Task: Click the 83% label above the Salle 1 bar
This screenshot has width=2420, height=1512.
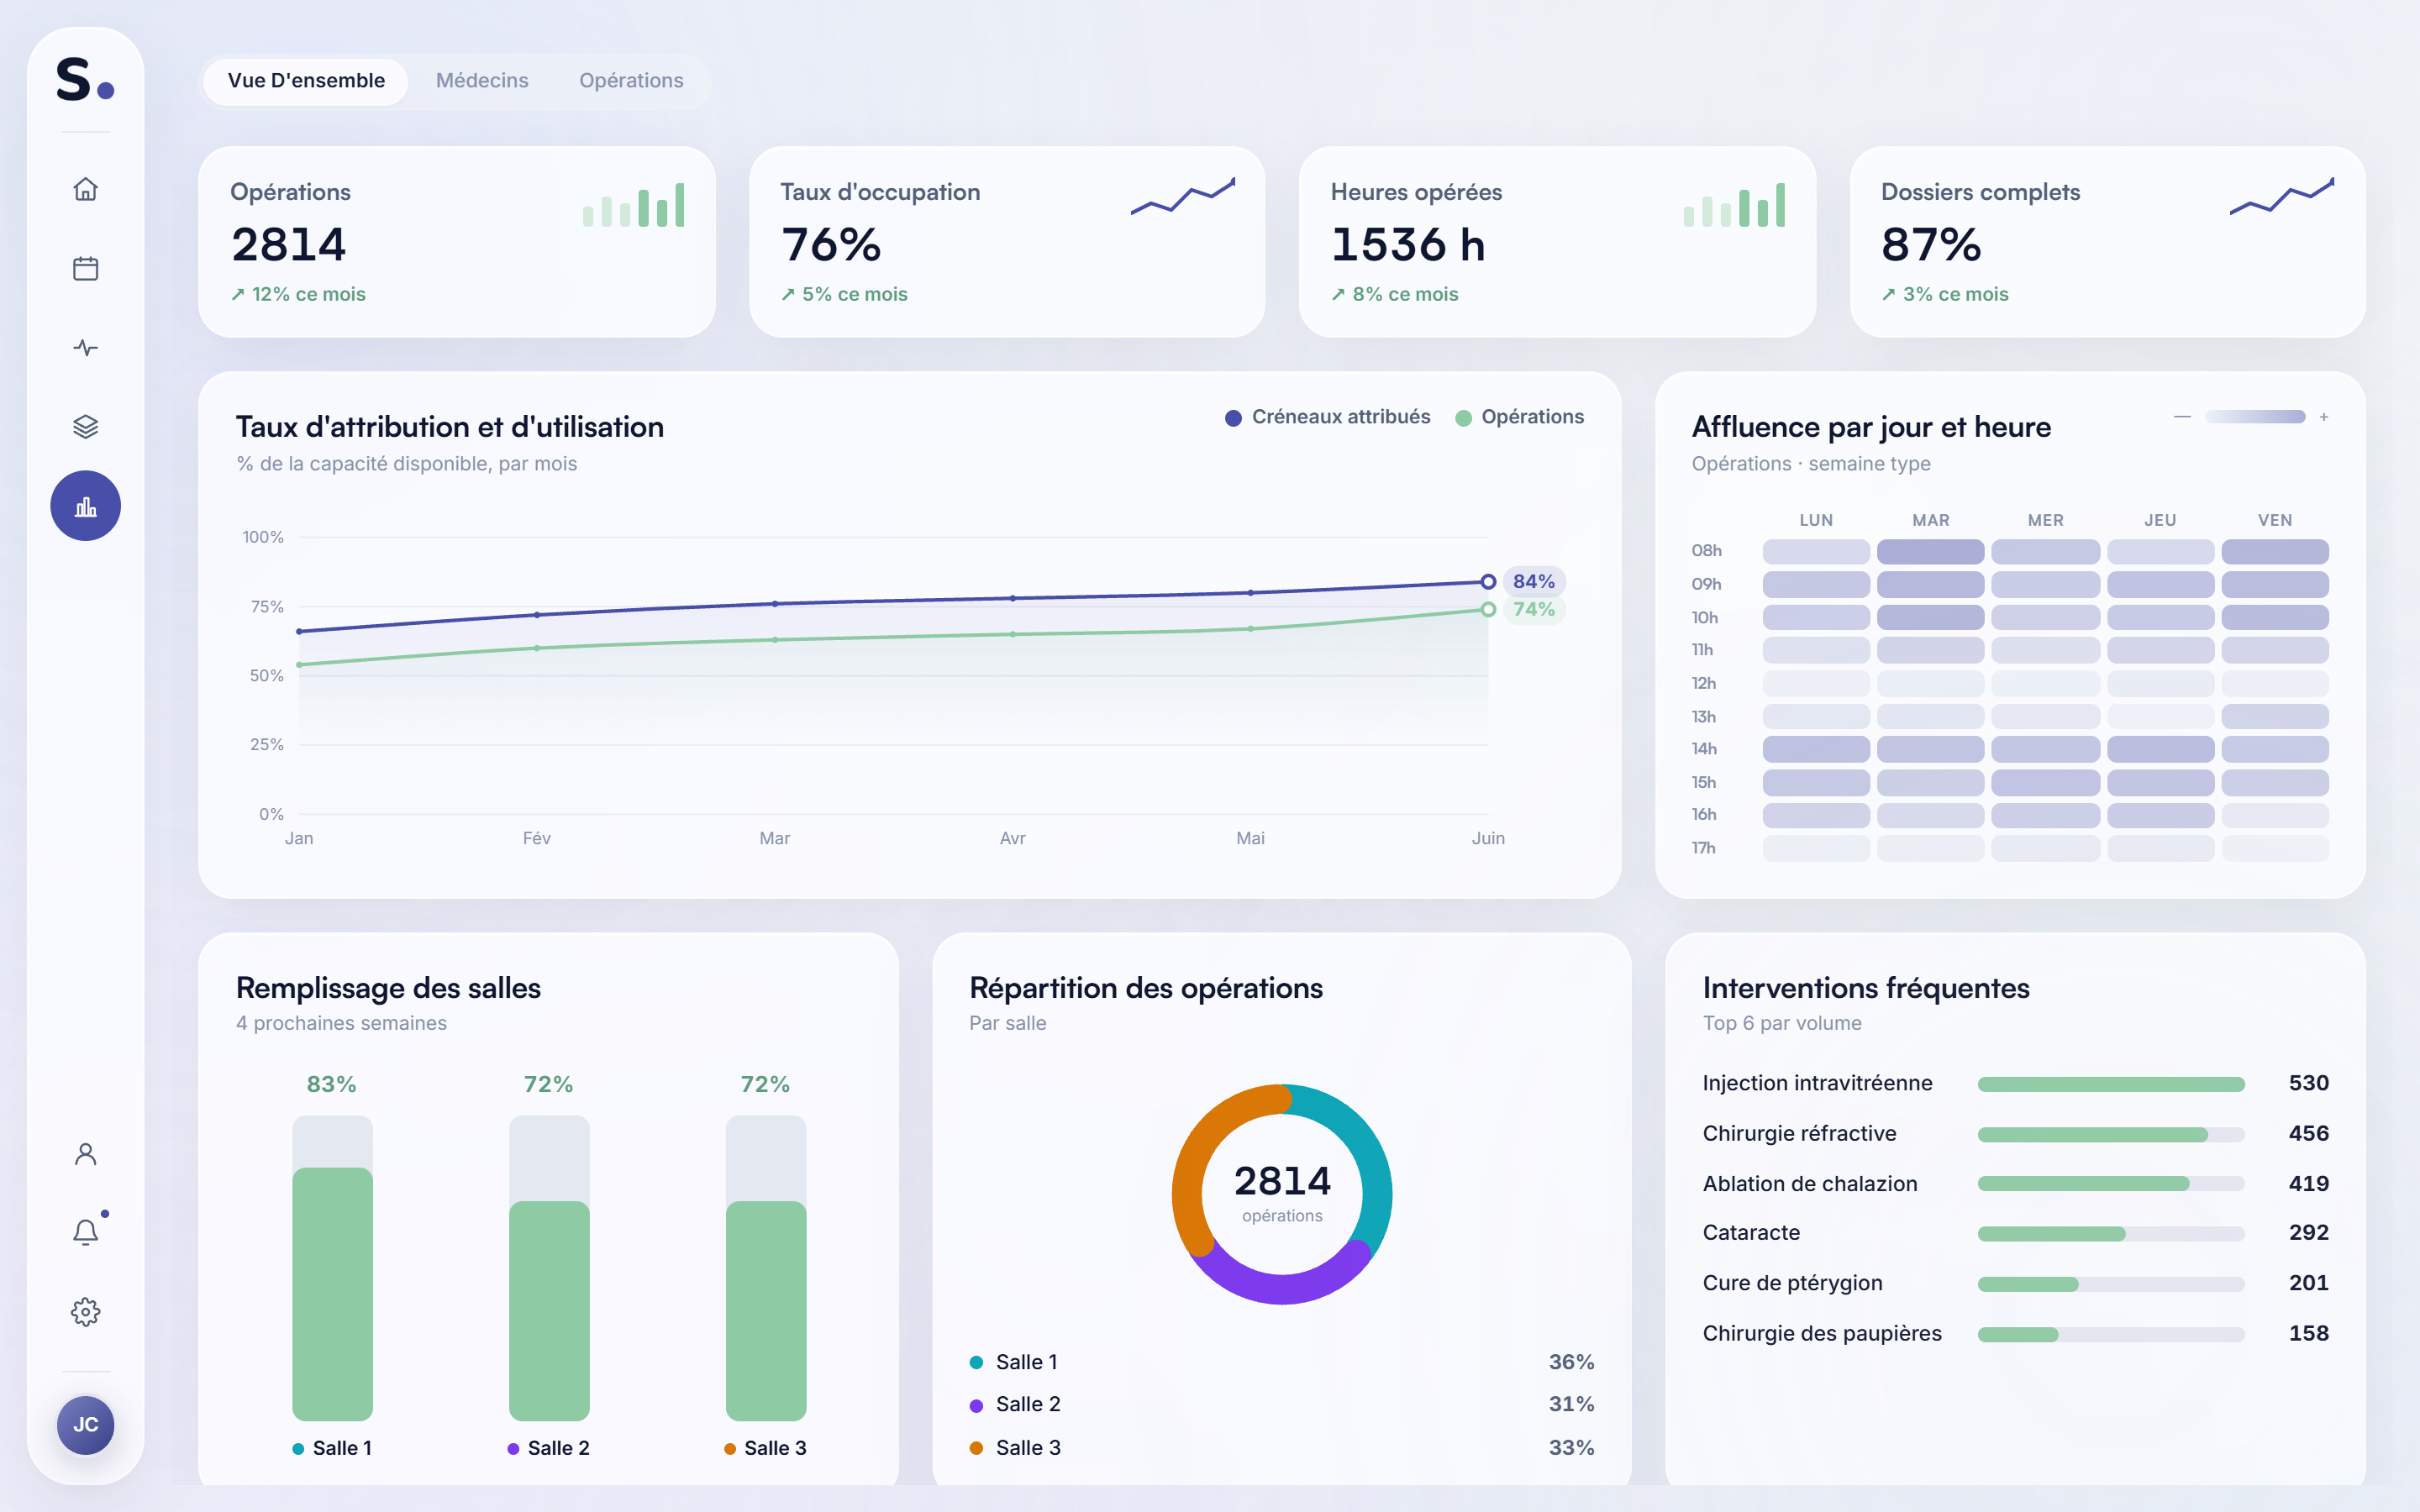Action: (x=332, y=1085)
